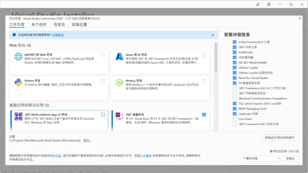Uncheck F# 桌面语言支持 component
This screenshot has width=308, height=173.
pos(235,83)
